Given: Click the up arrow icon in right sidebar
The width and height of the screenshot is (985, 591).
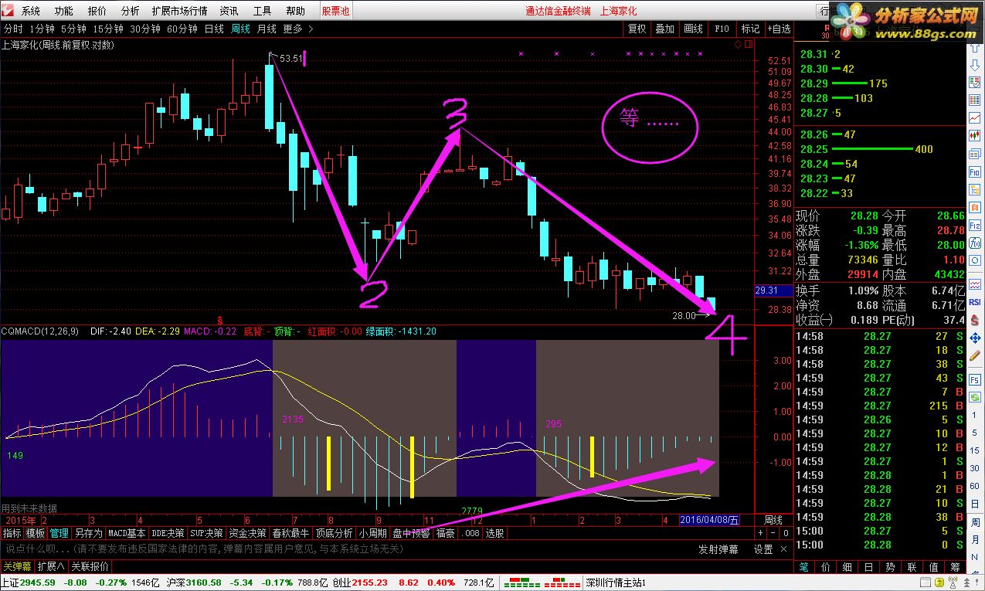Looking at the screenshot, I should point(975,46).
